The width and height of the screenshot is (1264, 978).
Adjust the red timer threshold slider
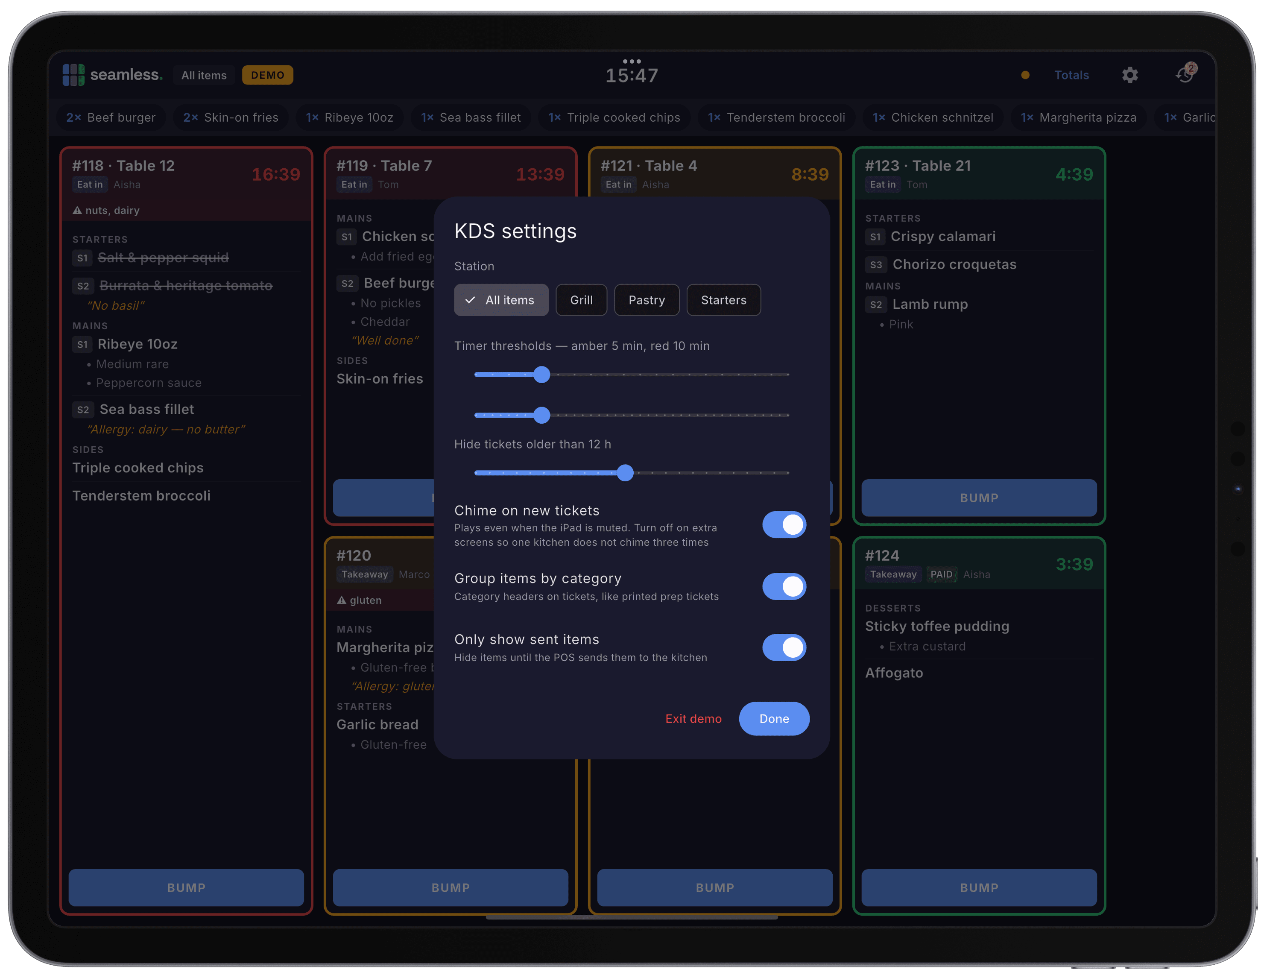541,415
